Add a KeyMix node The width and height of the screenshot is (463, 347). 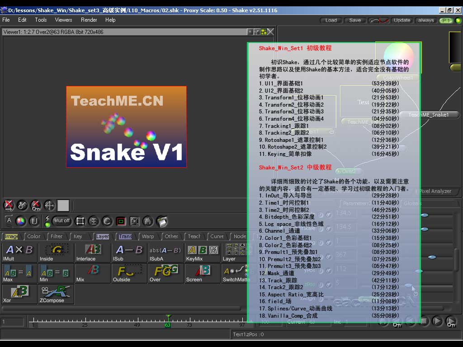[202, 253]
